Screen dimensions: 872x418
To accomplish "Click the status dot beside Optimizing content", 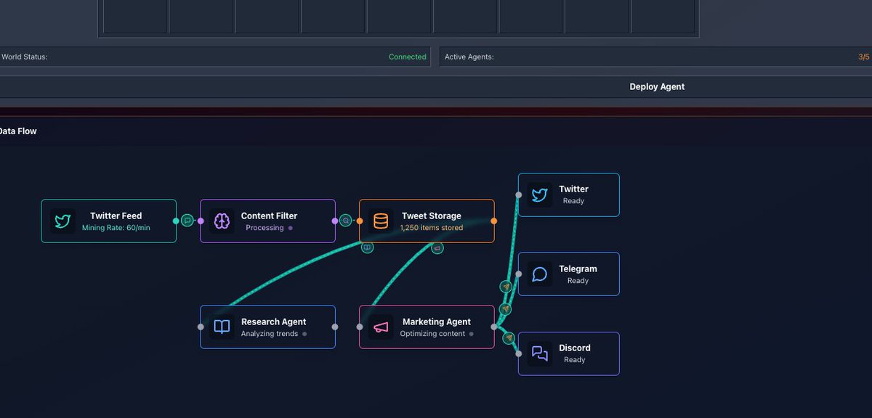I will [472, 334].
